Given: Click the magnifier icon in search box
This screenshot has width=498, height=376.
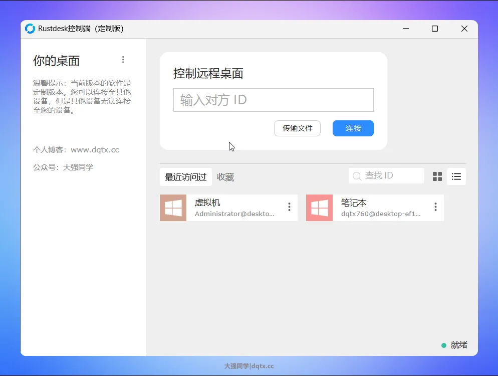Looking at the screenshot, I should (x=357, y=176).
